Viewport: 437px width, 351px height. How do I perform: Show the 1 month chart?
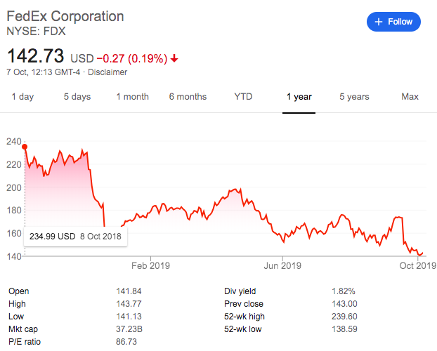pyautogui.click(x=132, y=97)
